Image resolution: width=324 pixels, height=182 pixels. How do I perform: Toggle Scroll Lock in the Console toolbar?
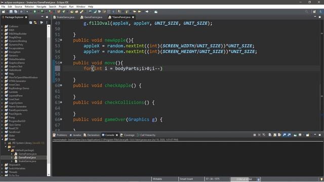point(275,135)
